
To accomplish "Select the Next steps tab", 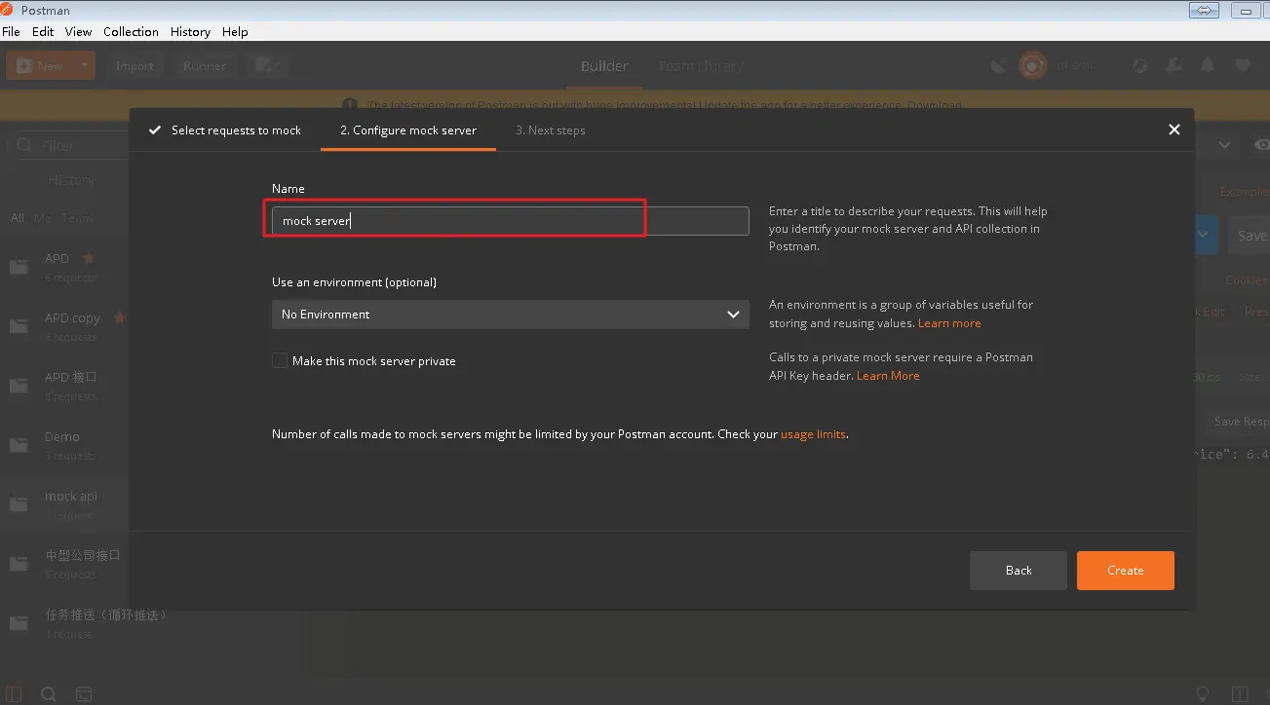I will click(551, 130).
